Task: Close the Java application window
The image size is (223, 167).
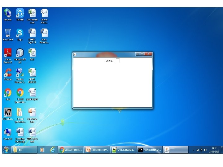Action: pos(148,54)
